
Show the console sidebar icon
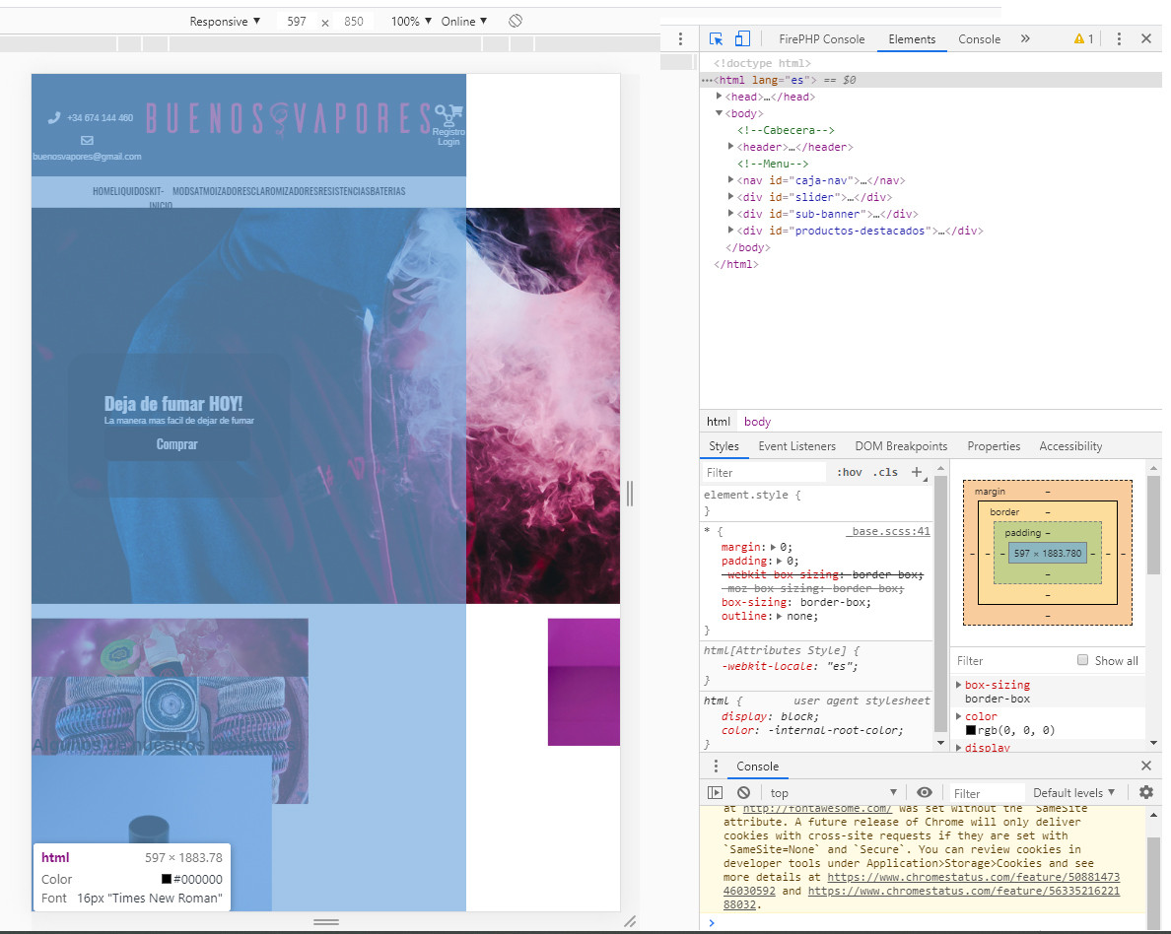716,793
